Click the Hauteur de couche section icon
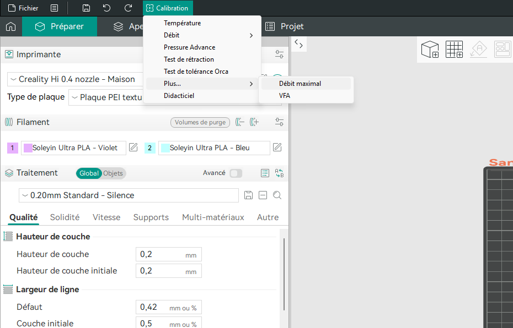513x328 pixels. pos(8,236)
